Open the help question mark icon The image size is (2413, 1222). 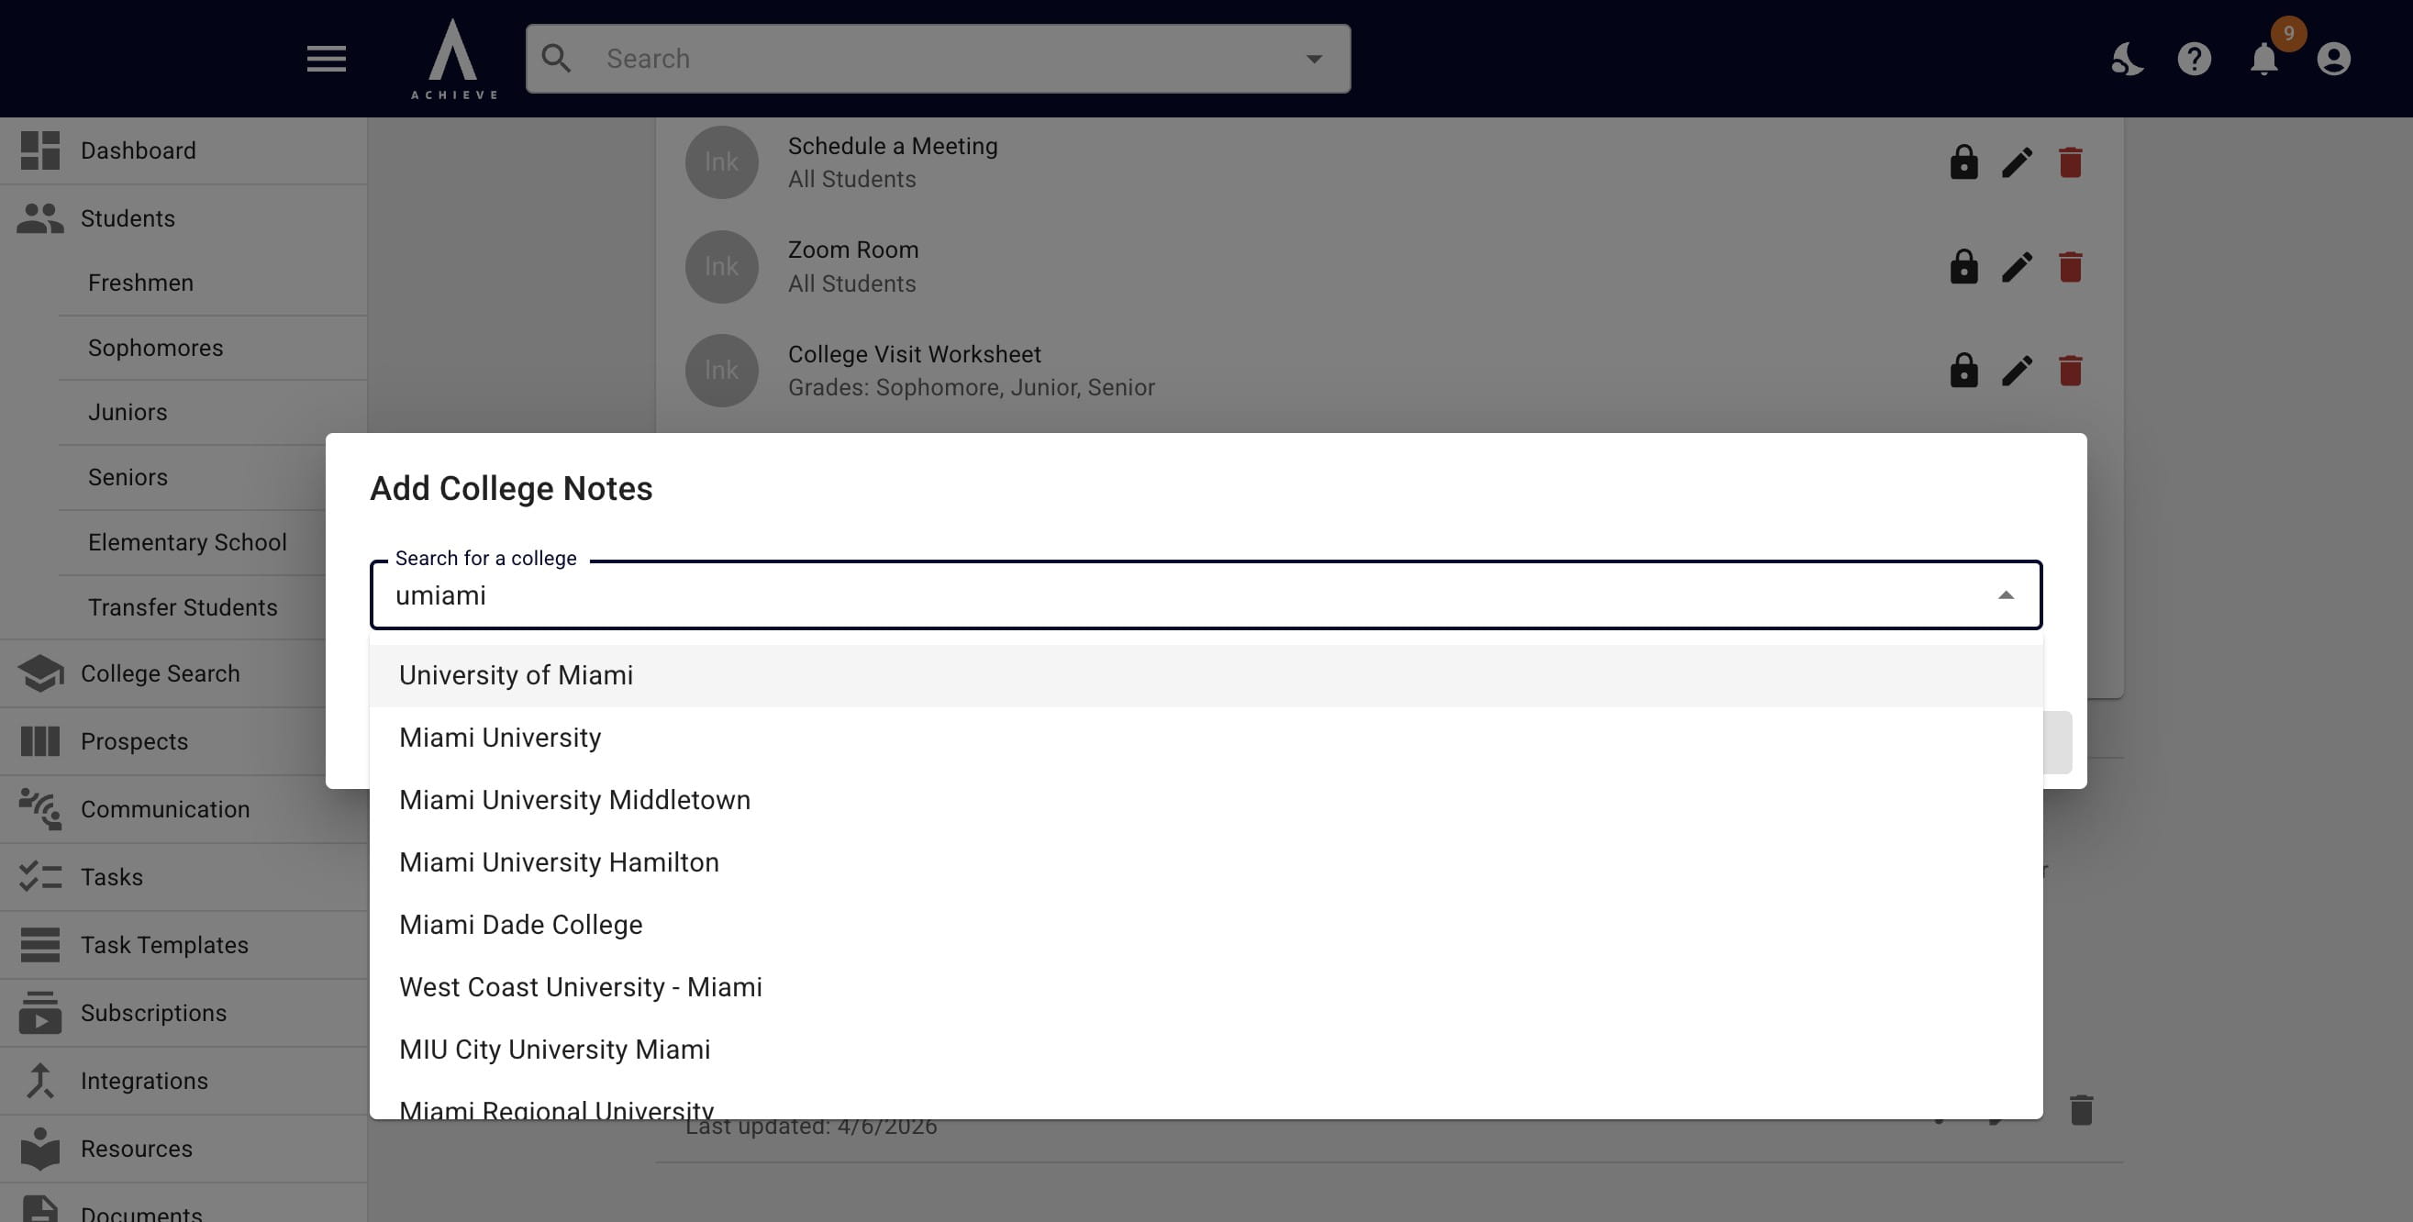[x=2194, y=59]
